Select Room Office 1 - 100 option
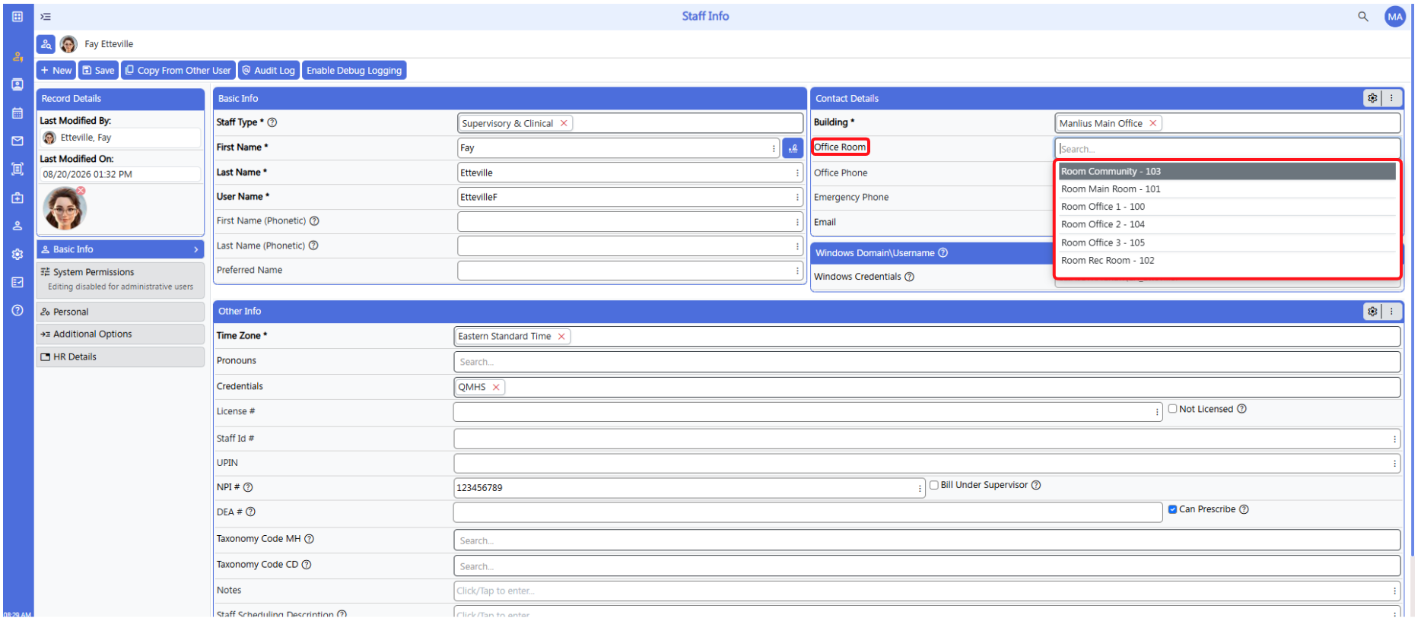The image size is (1421, 621). [1227, 207]
